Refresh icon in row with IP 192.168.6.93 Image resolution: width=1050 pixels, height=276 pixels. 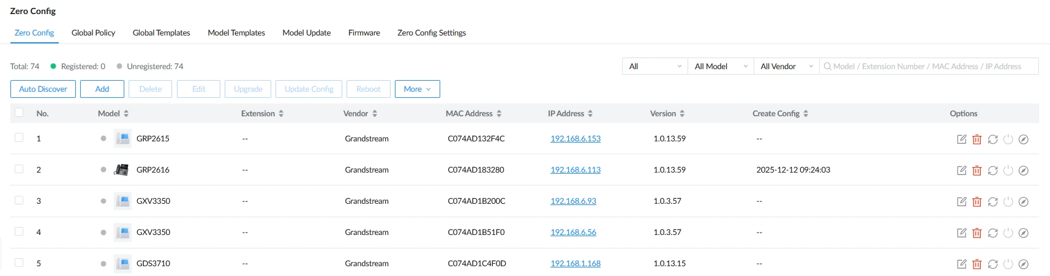(992, 202)
